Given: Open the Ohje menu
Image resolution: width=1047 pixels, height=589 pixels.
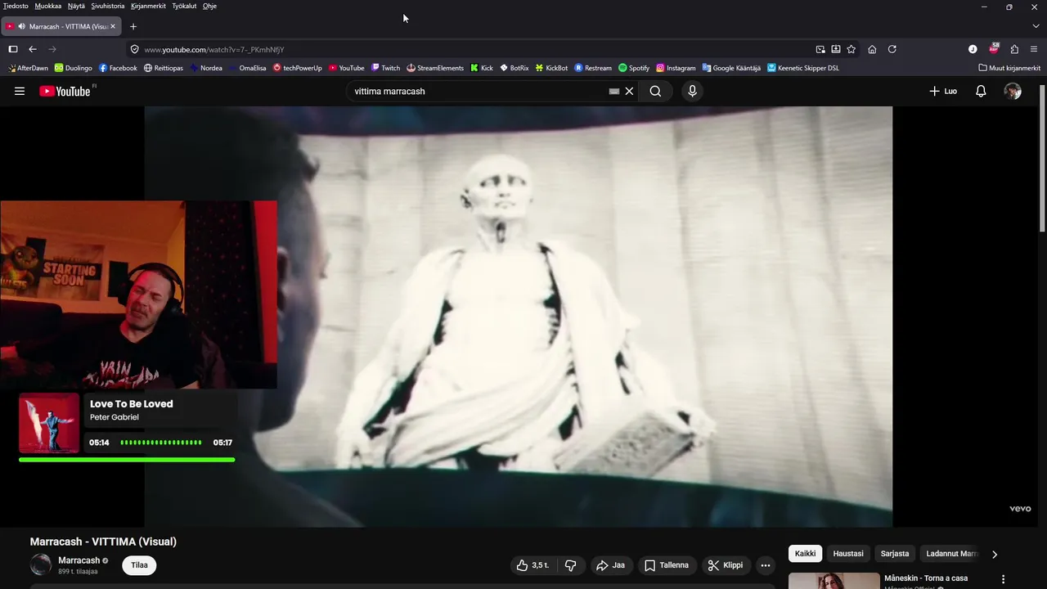Looking at the screenshot, I should (x=209, y=6).
